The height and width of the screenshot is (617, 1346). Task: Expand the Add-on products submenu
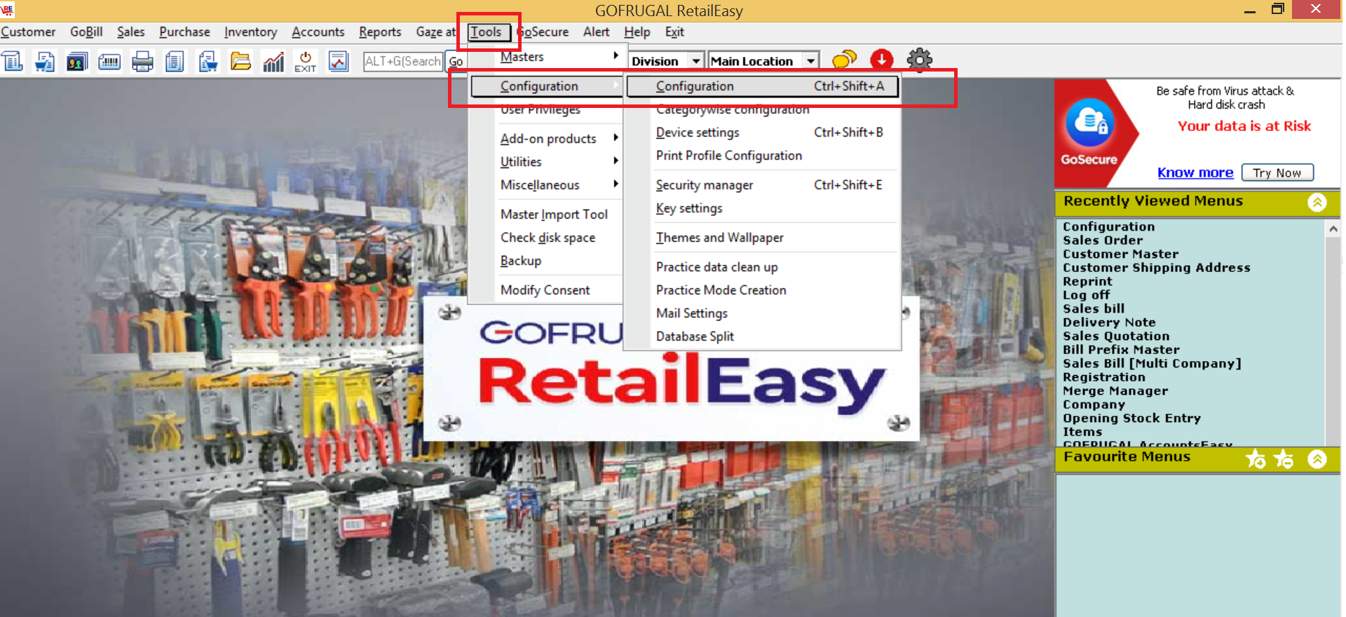coord(547,139)
